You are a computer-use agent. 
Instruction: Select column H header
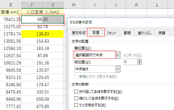click(74, 5)
